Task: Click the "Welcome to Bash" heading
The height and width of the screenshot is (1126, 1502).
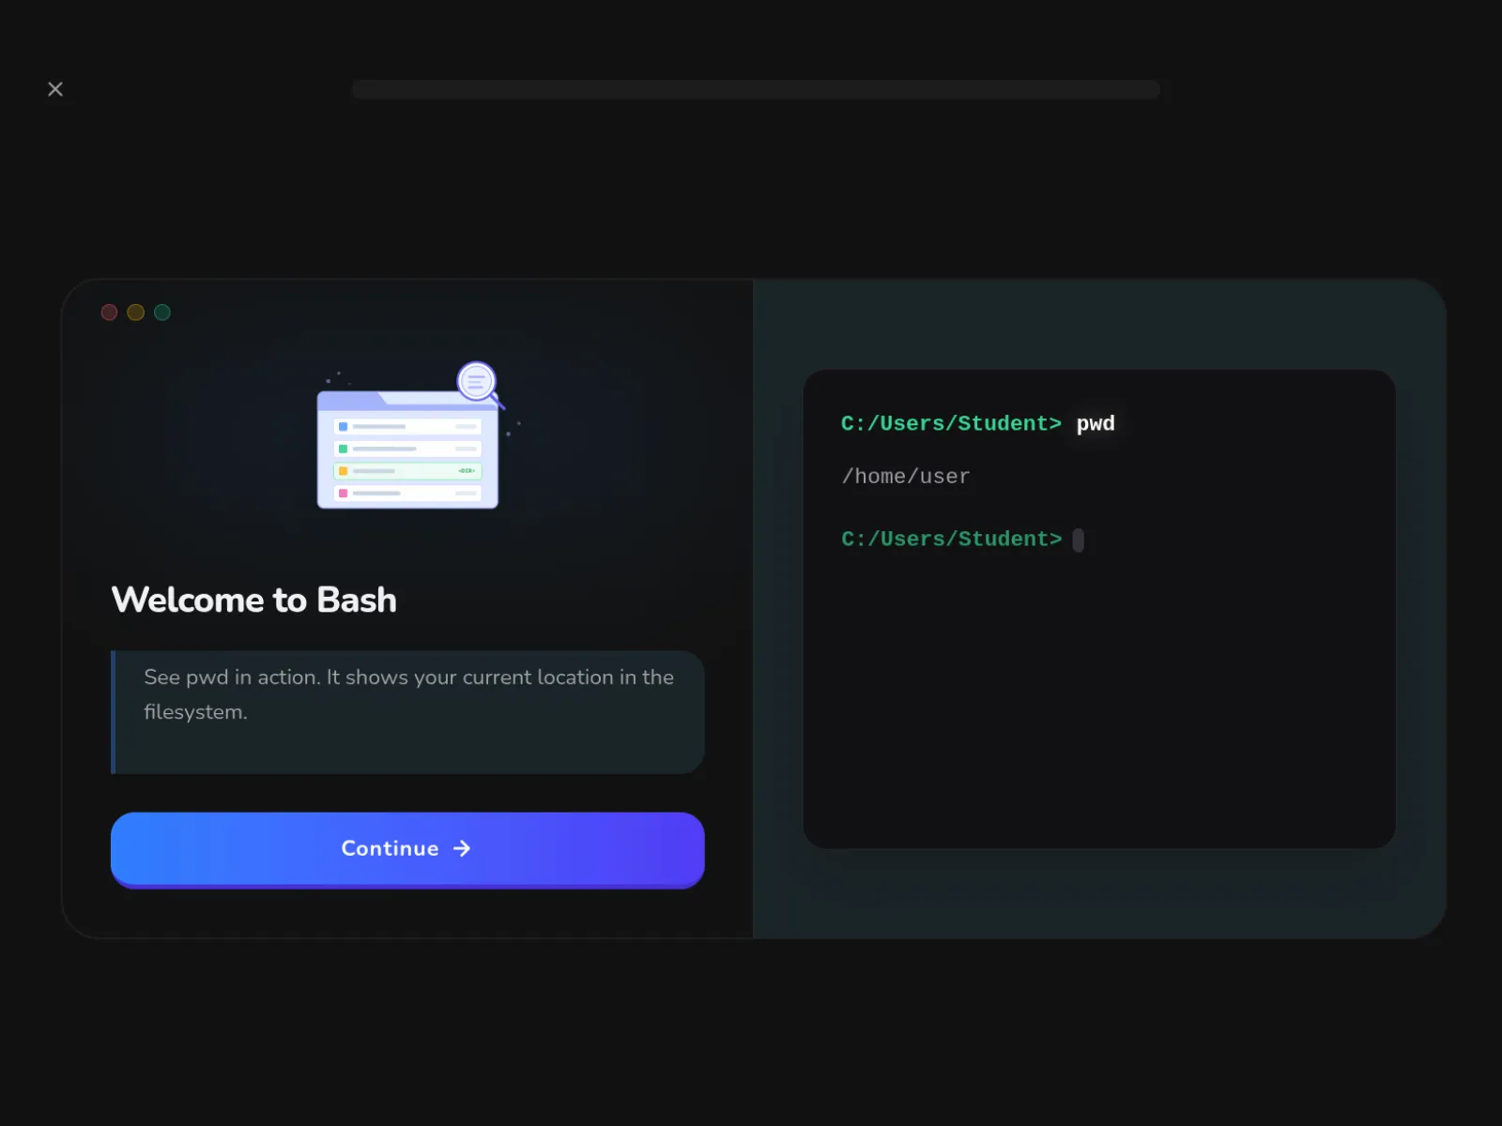Action: [x=253, y=601]
